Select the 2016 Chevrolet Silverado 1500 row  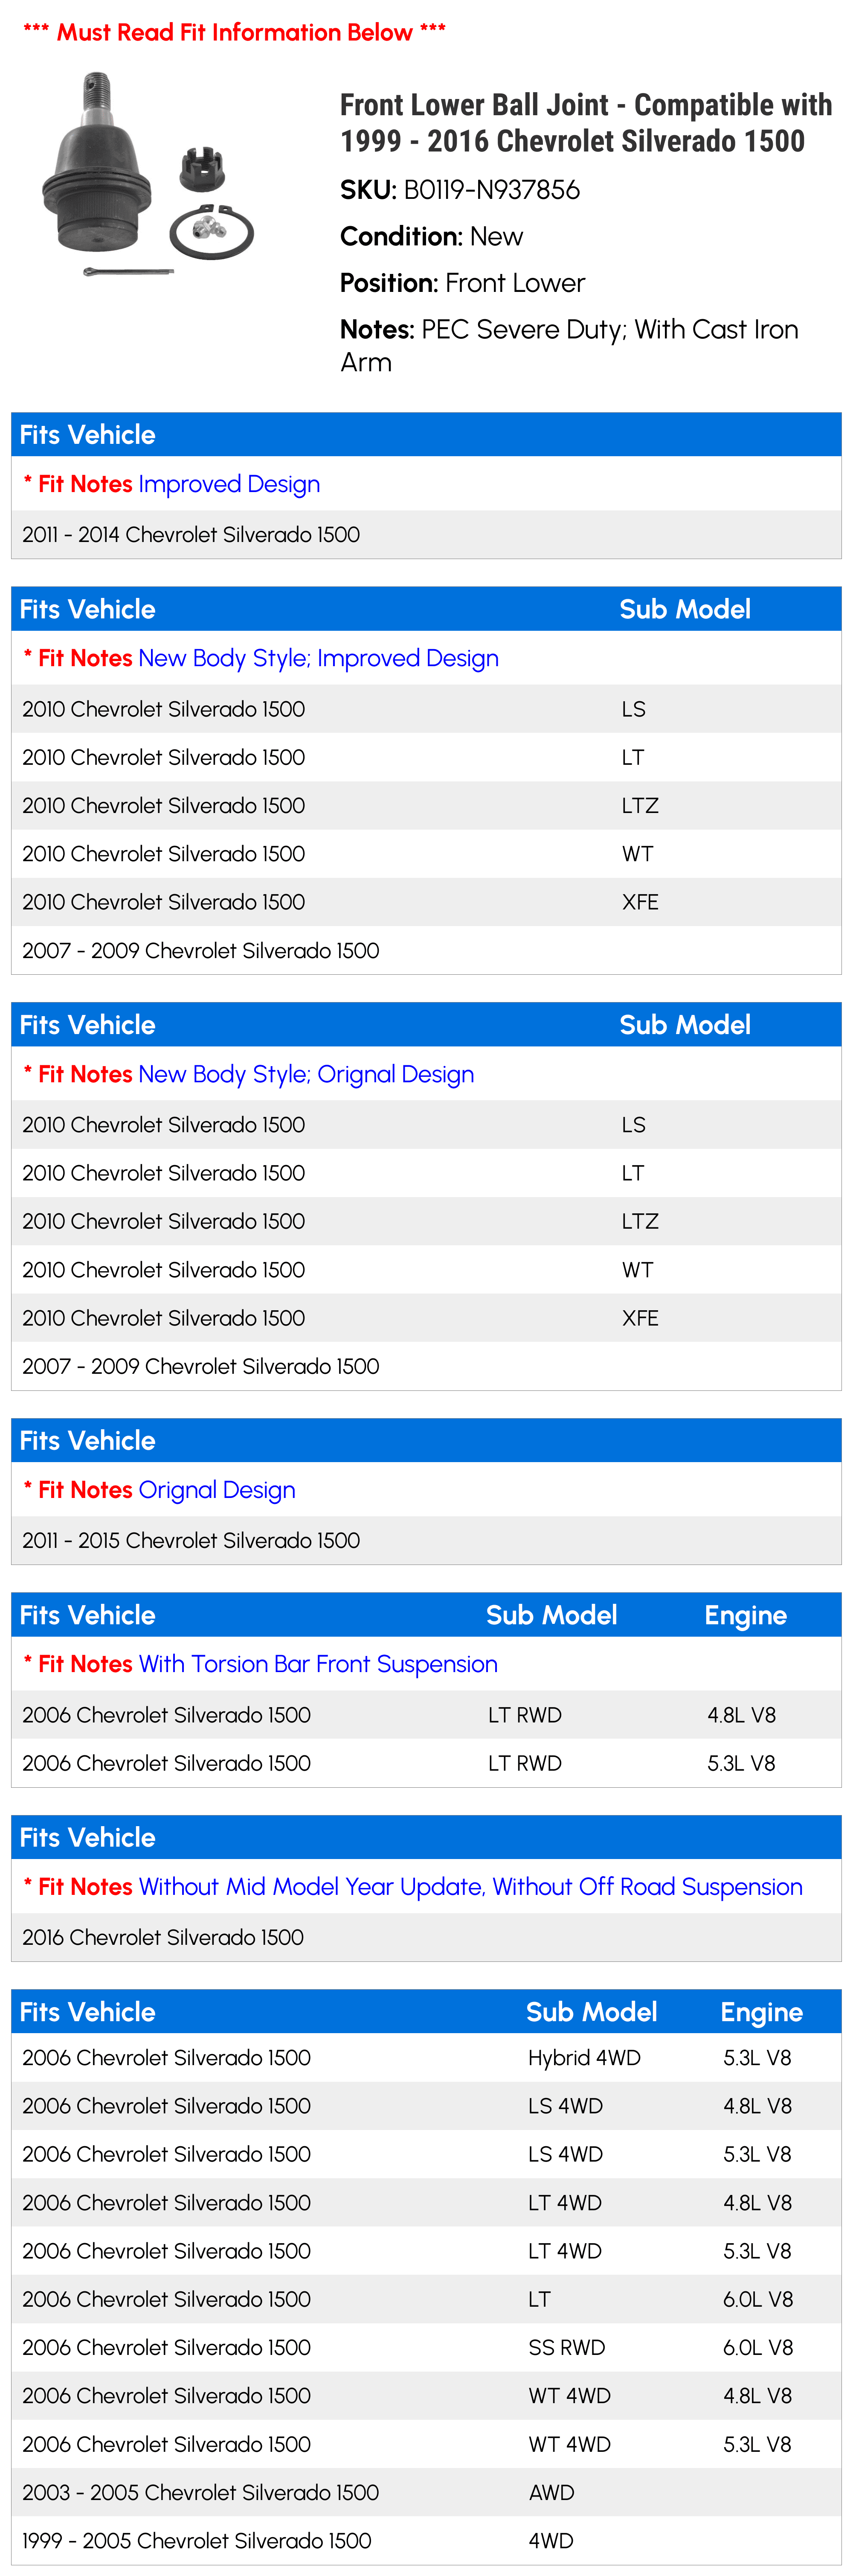pos(426,1938)
